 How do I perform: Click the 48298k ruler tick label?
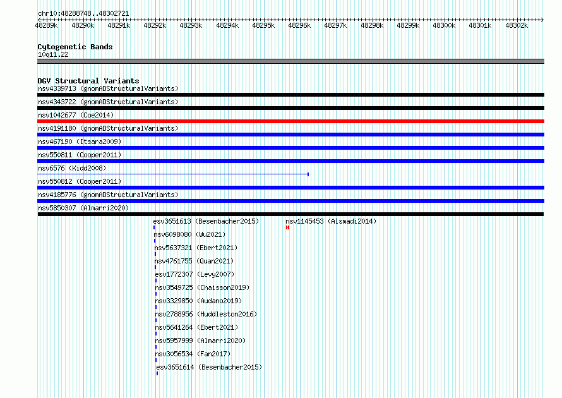[372, 25]
